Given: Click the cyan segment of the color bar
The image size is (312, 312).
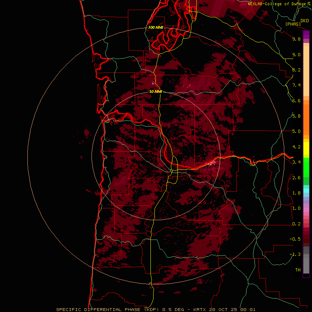Looking at the screenshot, I should tap(306, 191).
